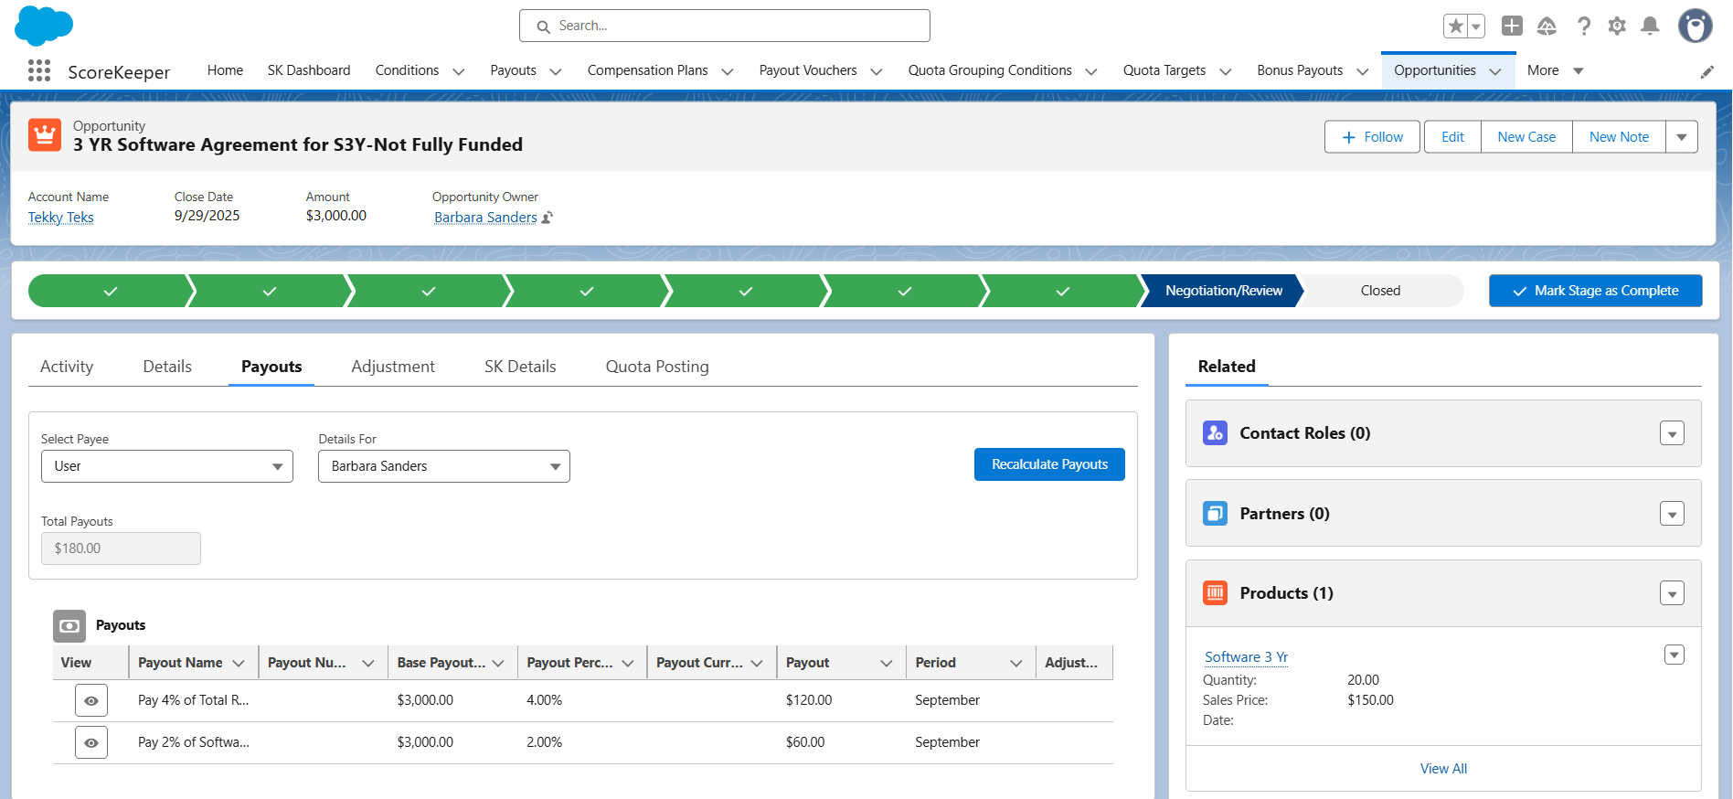Open the Details For dropdown

(x=444, y=466)
